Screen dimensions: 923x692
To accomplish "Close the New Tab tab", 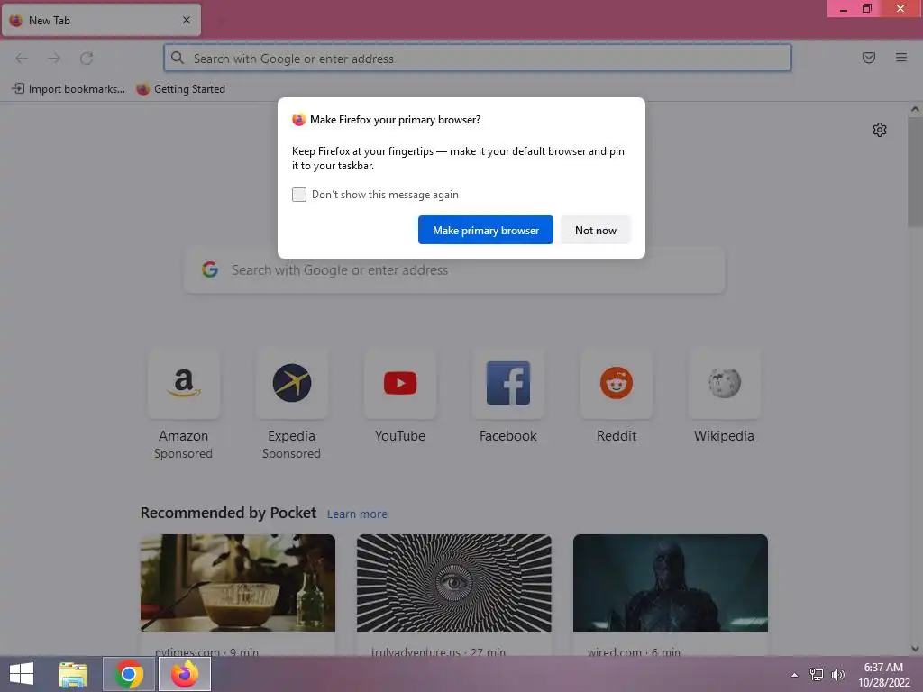I will [187, 20].
